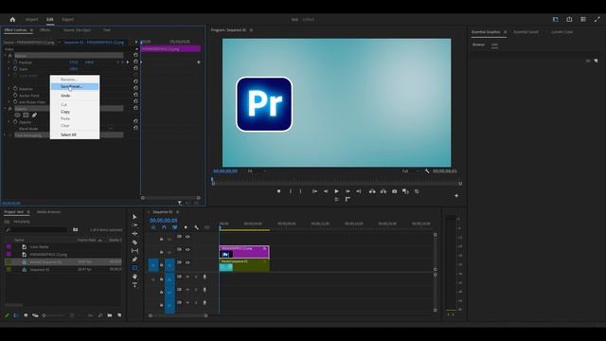Screen dimensions: 606x341
Task: Collapse Motion effect group
Action: [5, 56]
